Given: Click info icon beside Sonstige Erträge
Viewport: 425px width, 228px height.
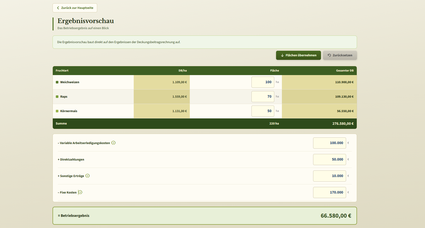Looking at the screenshot, I should point(88,176).
